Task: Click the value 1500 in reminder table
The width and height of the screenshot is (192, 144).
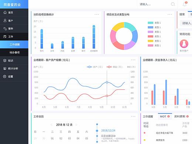Action: pos(185,140)
